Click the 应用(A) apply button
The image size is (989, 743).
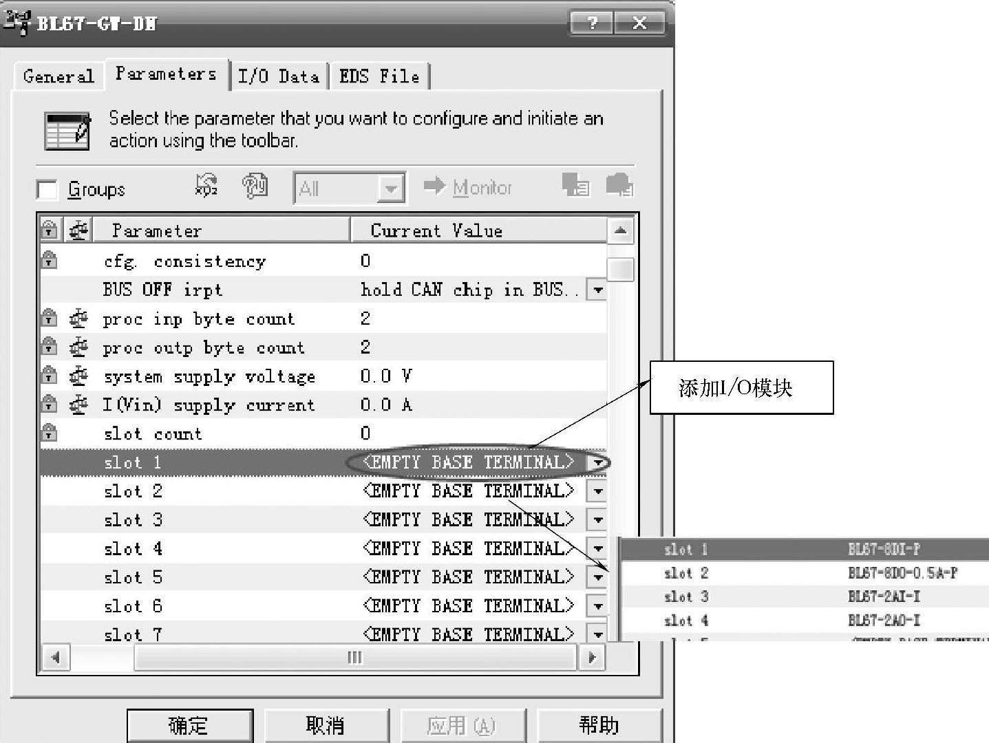(x=462, y=725)
